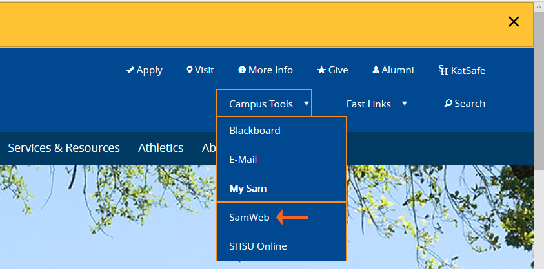Click the Campus Tools dropdown arrow

point(307,103)
